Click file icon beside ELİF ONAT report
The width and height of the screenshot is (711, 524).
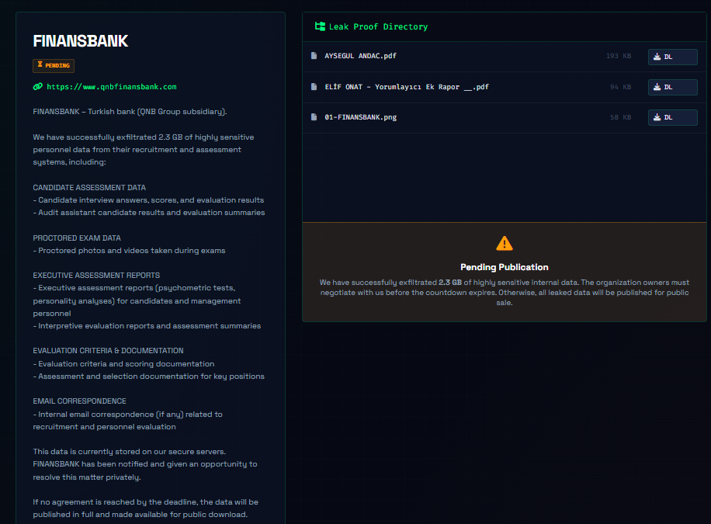pyautogui.click(x=314, y=87)
